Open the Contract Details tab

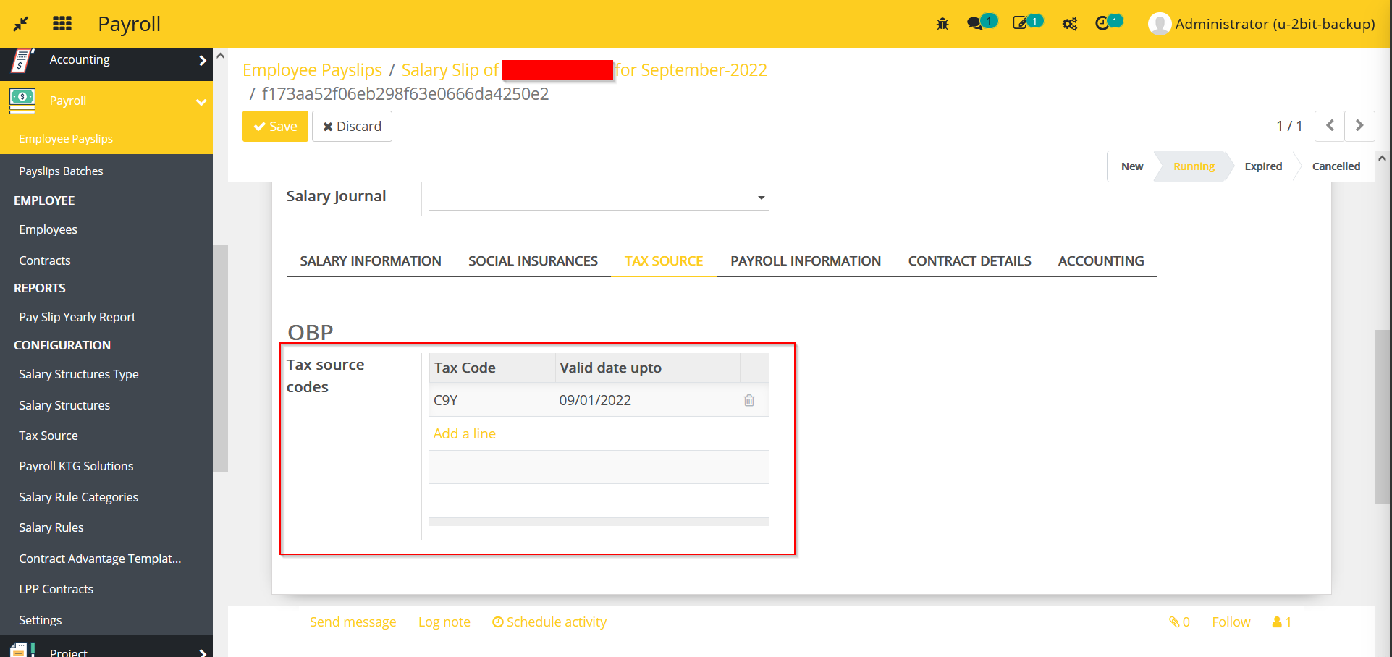click(969, 260)
